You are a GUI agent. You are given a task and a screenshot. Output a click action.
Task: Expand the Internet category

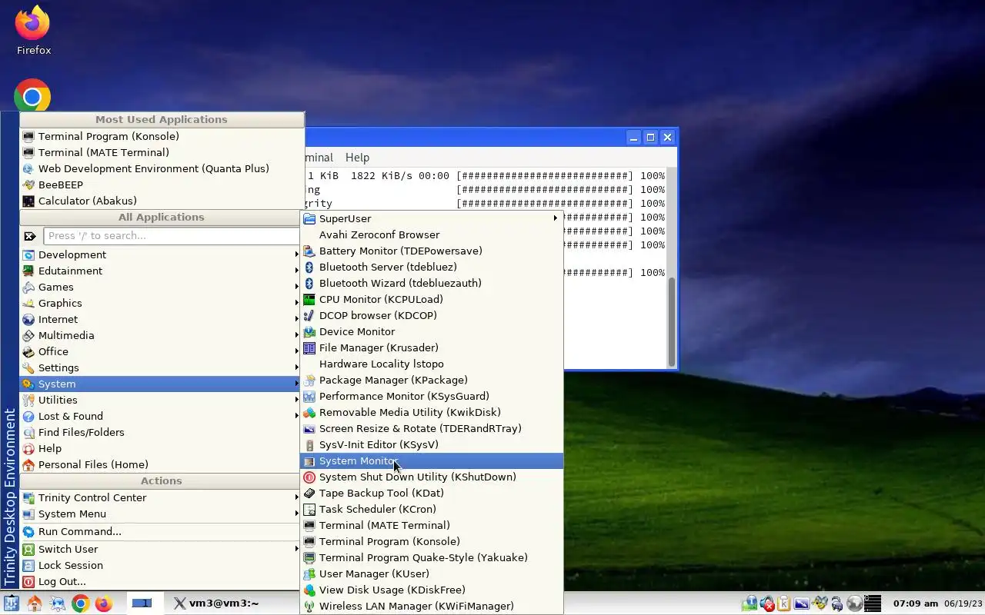(x=162, y=319)
